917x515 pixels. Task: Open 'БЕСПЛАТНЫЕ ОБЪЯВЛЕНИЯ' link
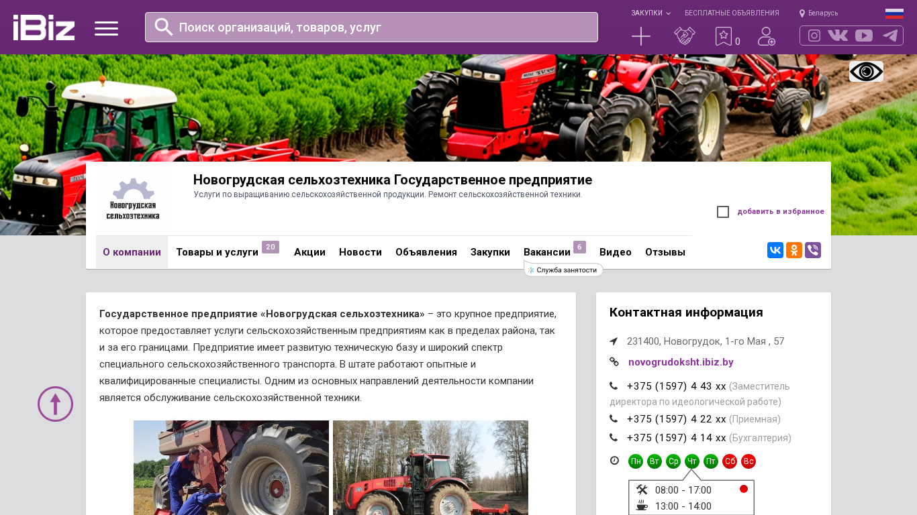pyautogui.click(x=732, y=13)
